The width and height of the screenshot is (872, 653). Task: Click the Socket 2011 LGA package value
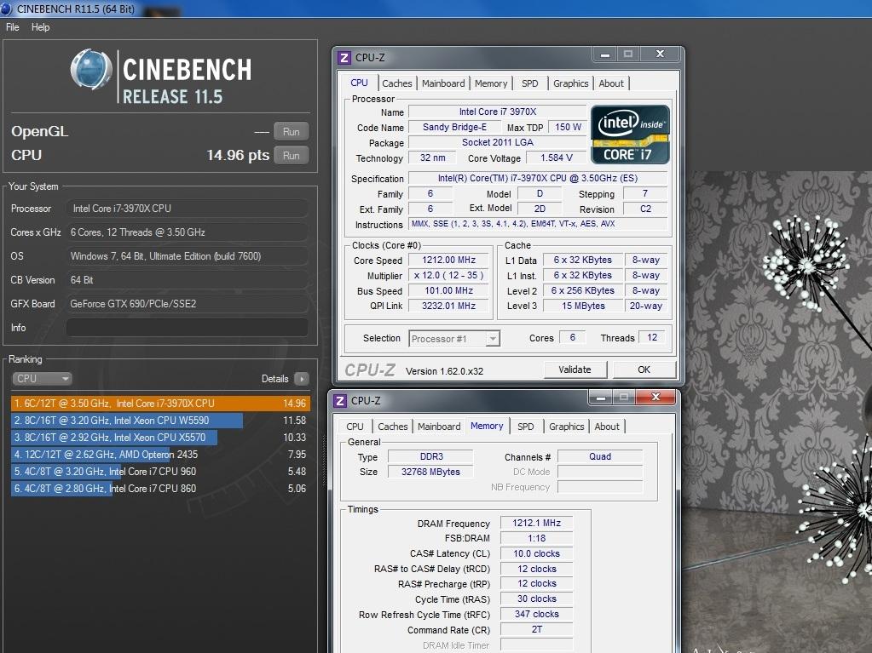(x=497, y=142)
